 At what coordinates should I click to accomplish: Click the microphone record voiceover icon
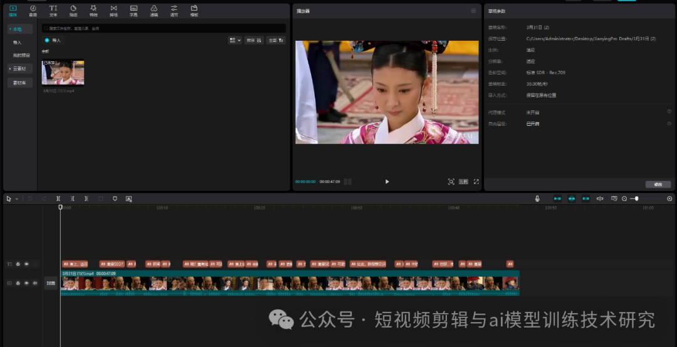click(538, 199)
